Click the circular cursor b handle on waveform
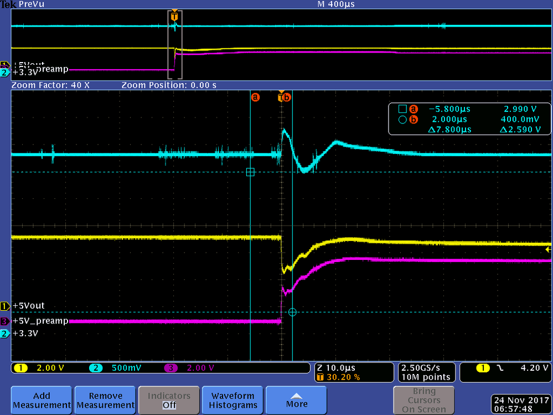Image resolution: width=553 pixels, height=415 pixels. 292,312
